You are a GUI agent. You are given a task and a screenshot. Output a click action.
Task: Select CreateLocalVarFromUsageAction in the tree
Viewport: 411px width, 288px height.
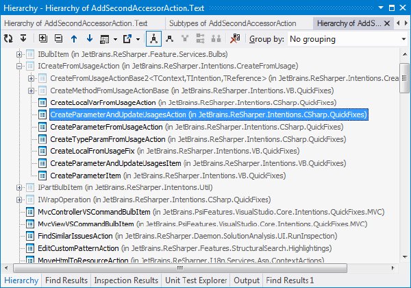(x=103, y=103)
